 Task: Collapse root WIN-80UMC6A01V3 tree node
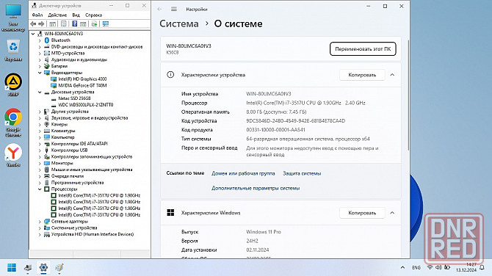coord(33,34)
